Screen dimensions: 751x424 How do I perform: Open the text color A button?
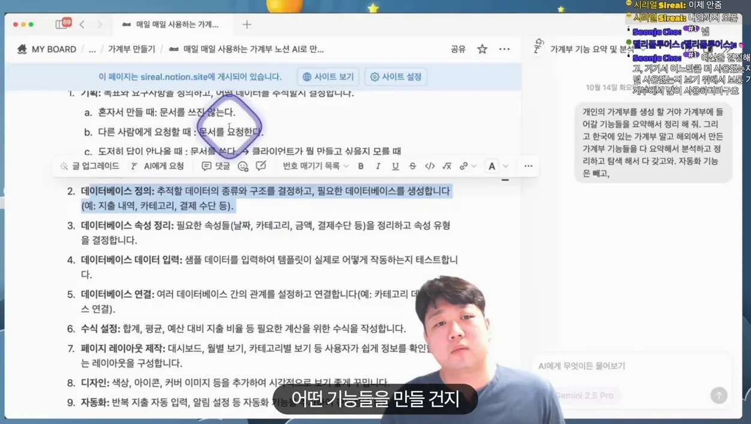pos(492,166)
